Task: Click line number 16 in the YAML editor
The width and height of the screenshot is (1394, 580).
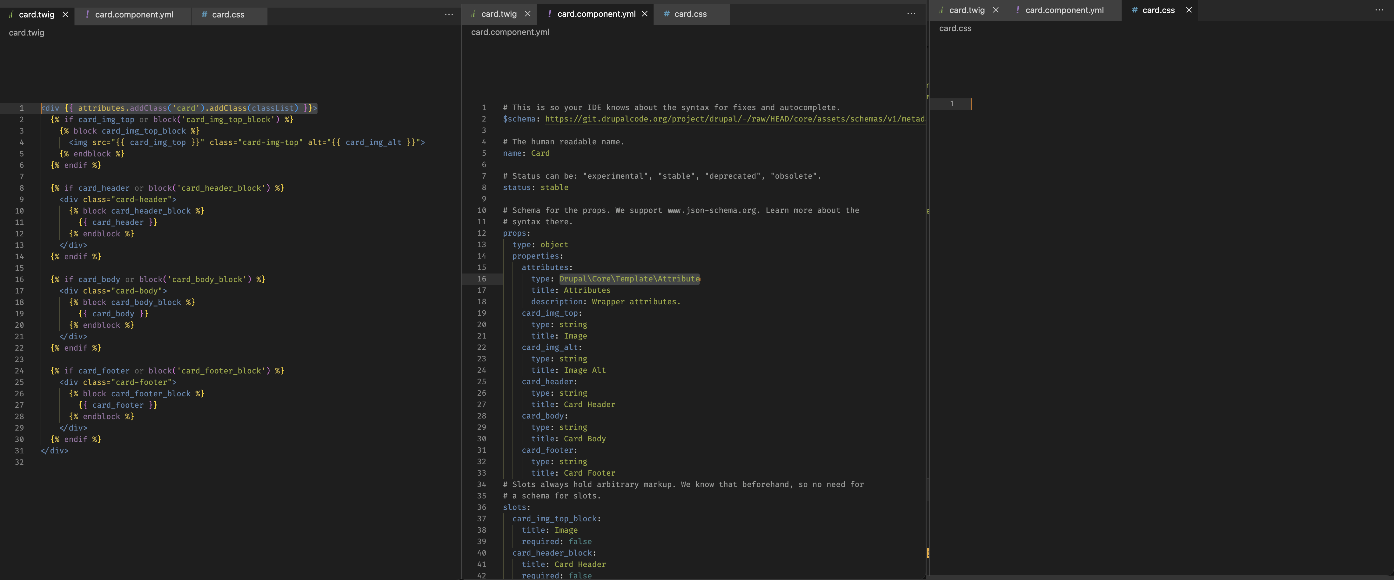Action: (x=482, y=279)
